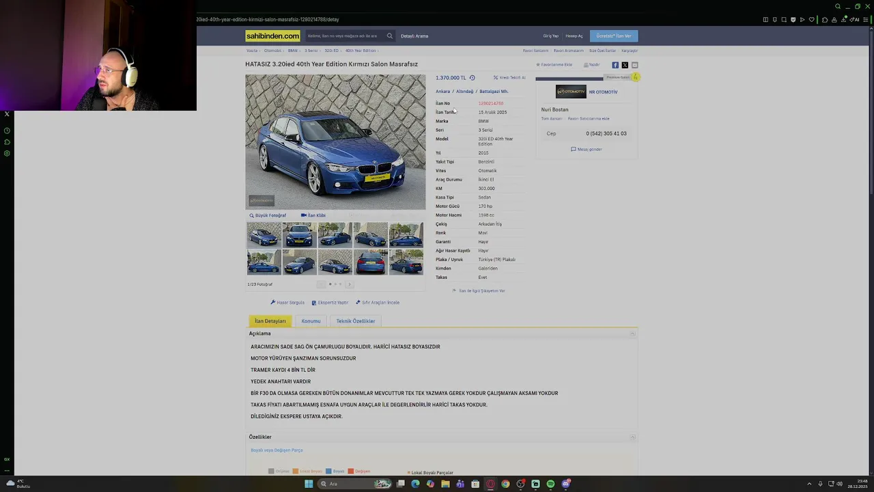Open the sahibinden.com home logo
This screenshot has height=492, width=874.
272,36
